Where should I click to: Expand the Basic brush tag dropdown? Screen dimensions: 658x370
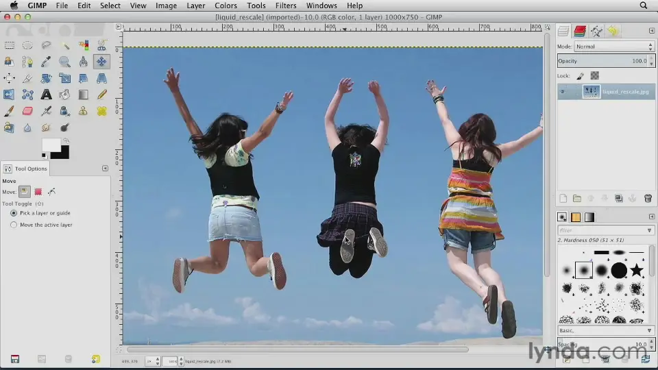[649, 330]
